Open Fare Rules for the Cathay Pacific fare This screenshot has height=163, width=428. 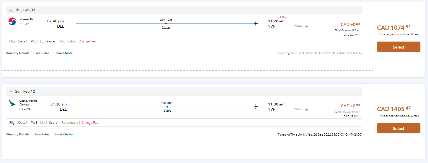42,135
